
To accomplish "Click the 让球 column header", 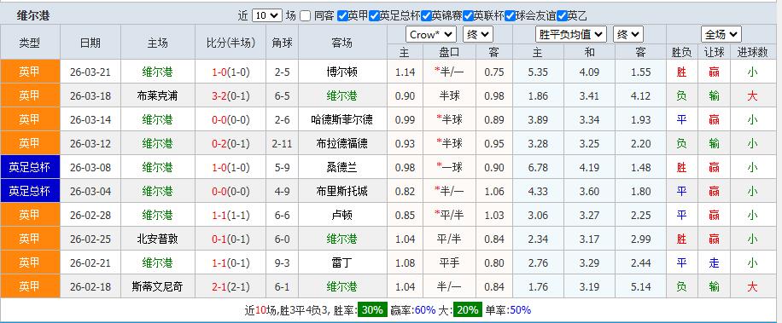I will [715, 52].
